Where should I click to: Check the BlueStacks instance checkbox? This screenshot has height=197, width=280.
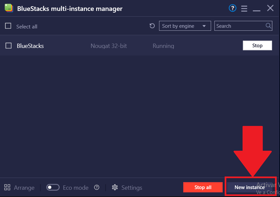pyautogui.click(x=8, y=46)
